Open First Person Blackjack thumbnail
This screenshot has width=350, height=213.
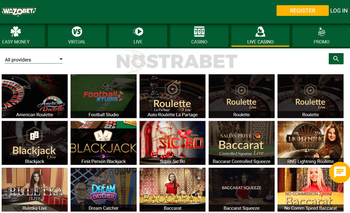coord(104,143)
